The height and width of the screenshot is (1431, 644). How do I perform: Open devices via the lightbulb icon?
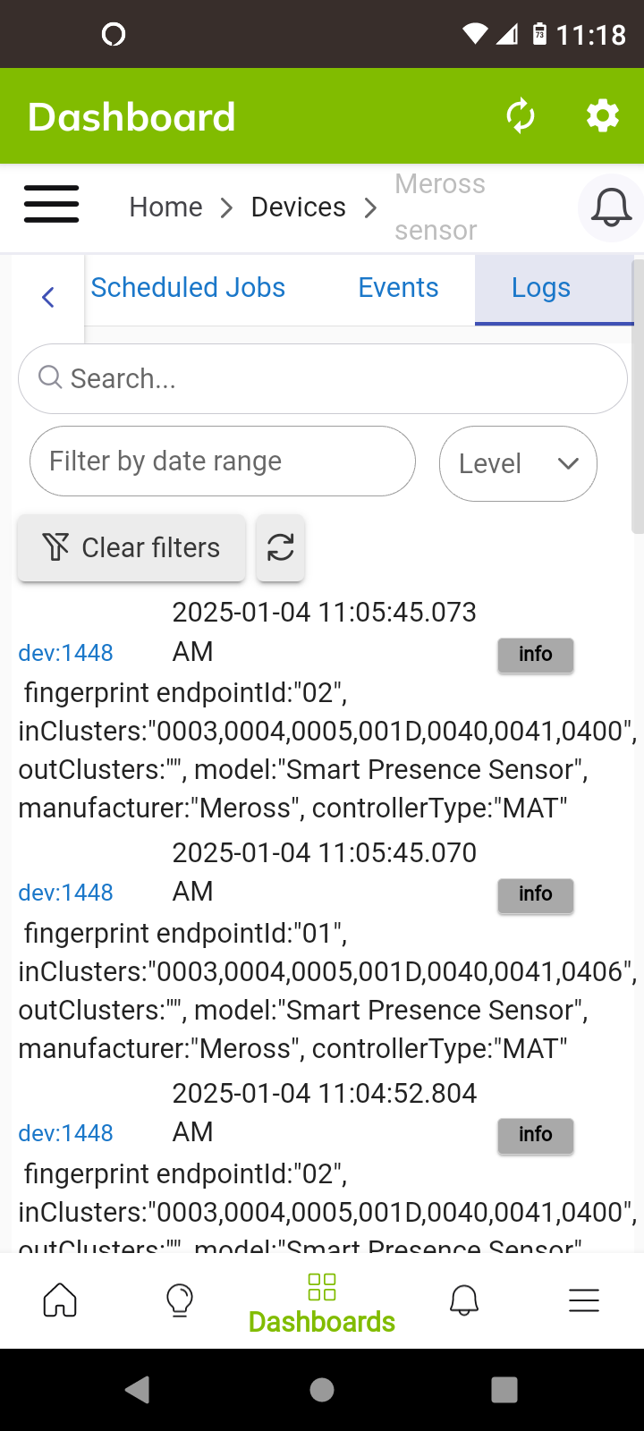[x=179, y=1300]
